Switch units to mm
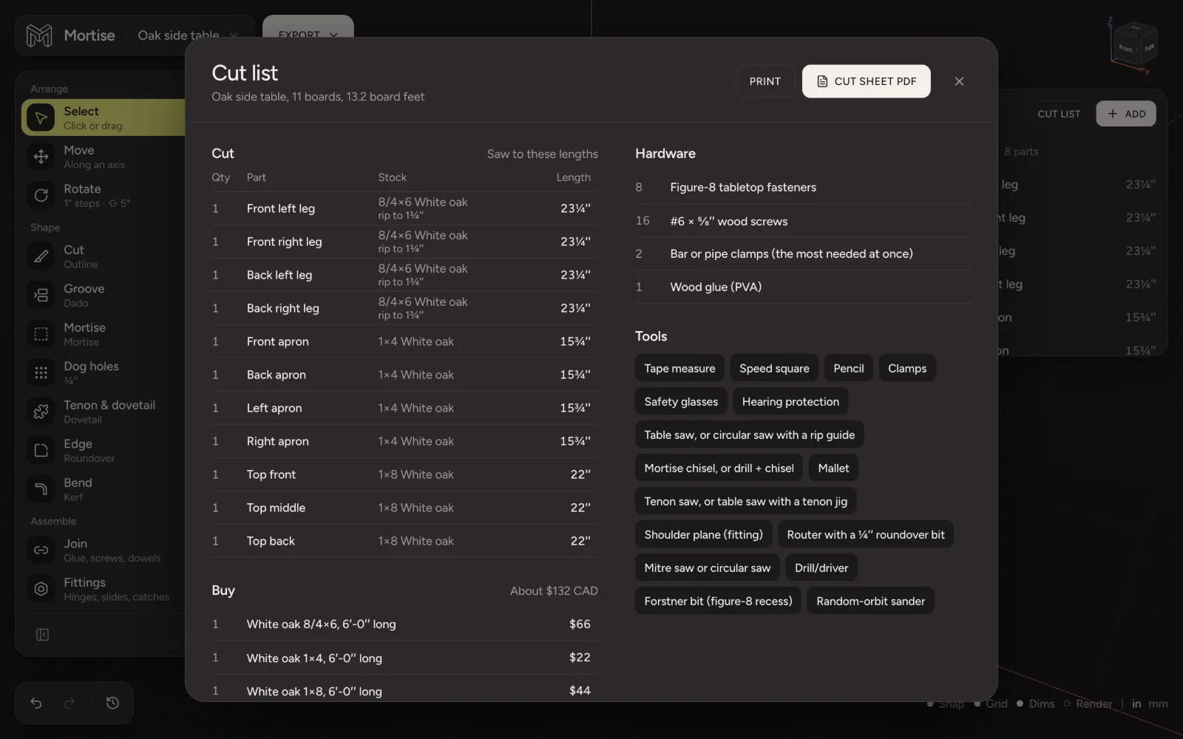Image resolution: width=1183 pixels, height=739 pixels. (x=1158, y=704)
